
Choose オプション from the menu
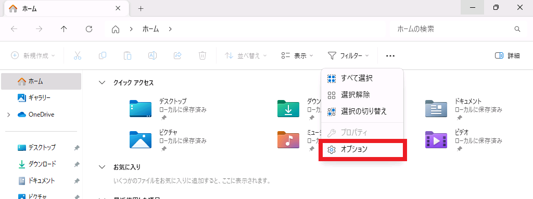[362, 149]
